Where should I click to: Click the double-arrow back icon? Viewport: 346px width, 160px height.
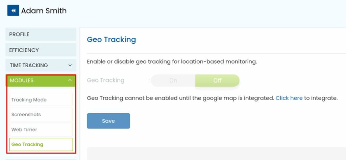point(13,10)
